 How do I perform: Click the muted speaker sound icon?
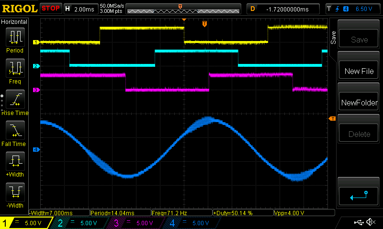[371, 222]
